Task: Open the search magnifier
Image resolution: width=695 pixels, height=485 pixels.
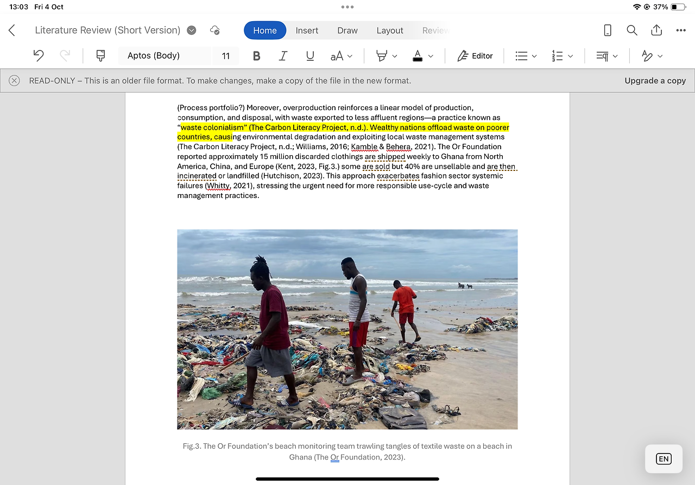Action: pos(632,30)
